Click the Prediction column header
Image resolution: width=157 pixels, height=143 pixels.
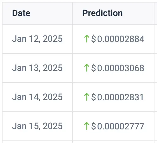tap(103, 13)
